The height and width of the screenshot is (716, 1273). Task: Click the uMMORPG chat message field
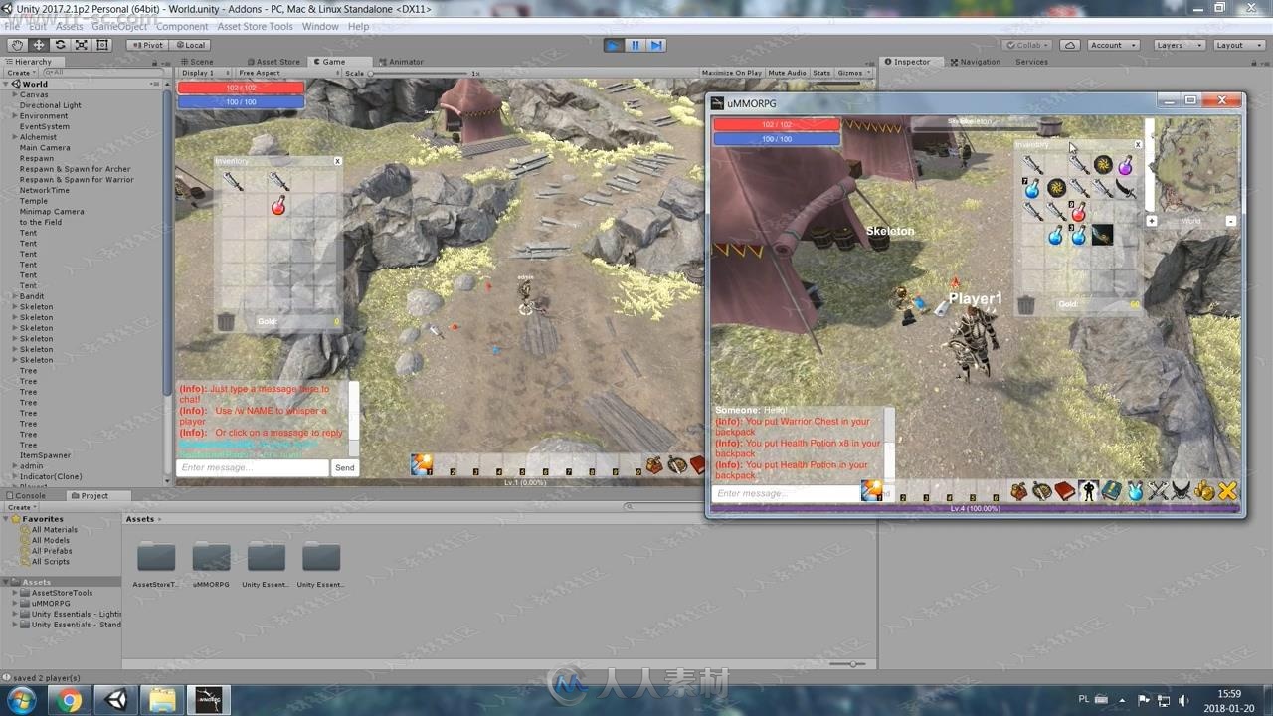click(787, 493)
